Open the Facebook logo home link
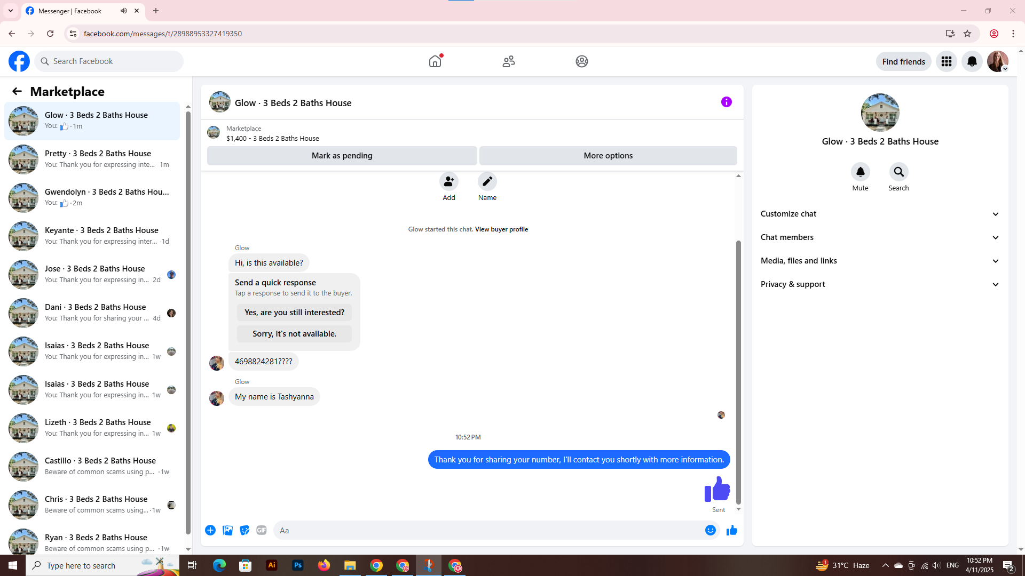 19,61
